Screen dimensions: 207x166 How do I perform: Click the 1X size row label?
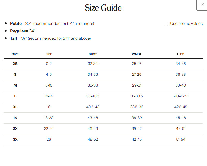coord(15,118)
